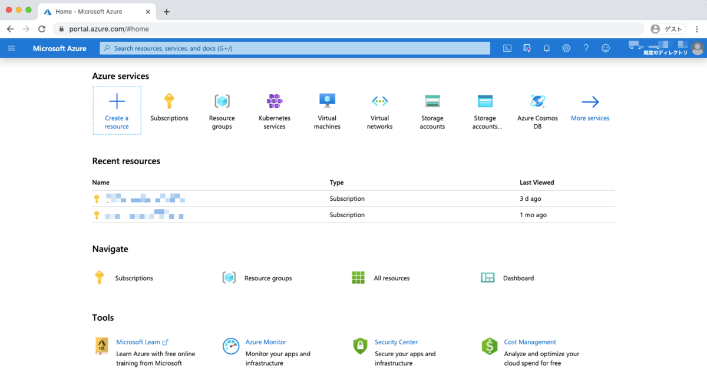Viewport: 707px width, 385px height.
Task: Click Create a resource plus icon
Action: 117,101
